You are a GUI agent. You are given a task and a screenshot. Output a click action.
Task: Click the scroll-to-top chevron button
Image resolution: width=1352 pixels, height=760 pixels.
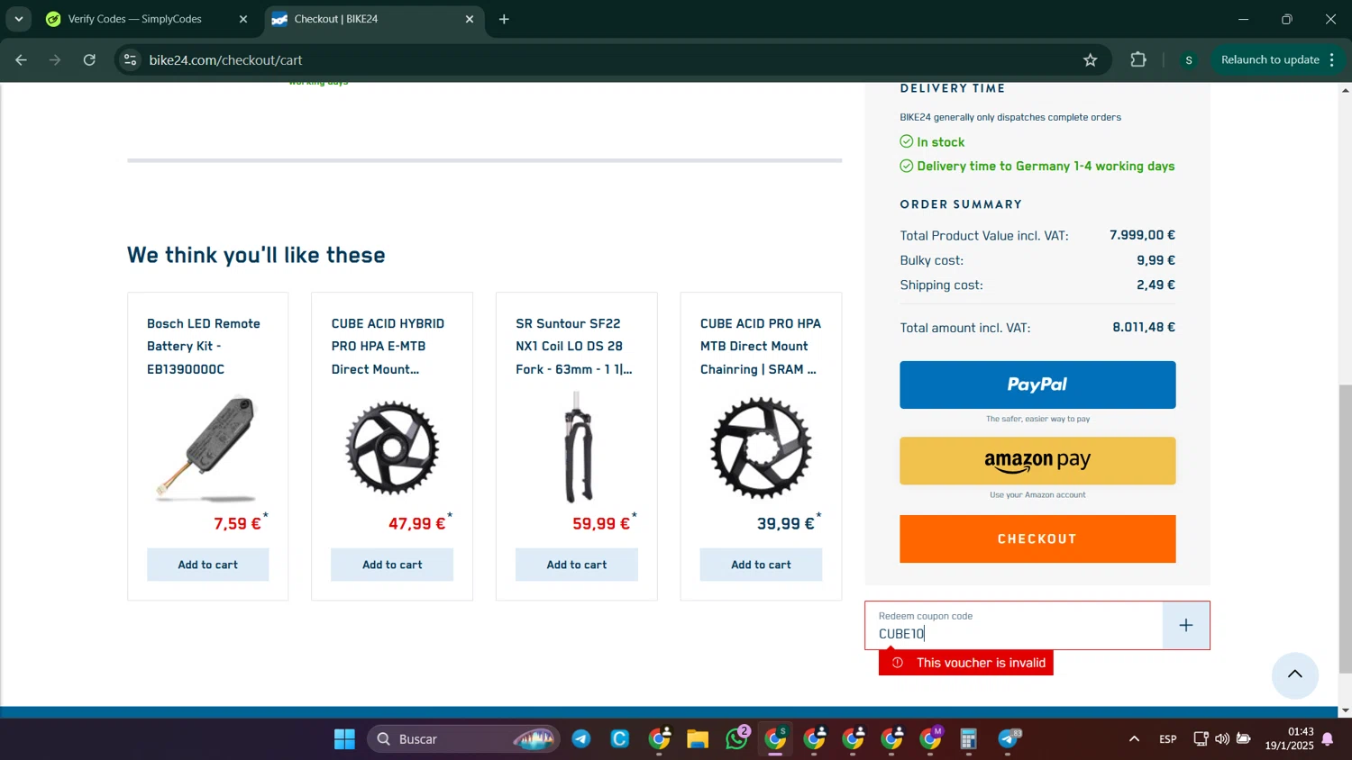(1295, 675)
